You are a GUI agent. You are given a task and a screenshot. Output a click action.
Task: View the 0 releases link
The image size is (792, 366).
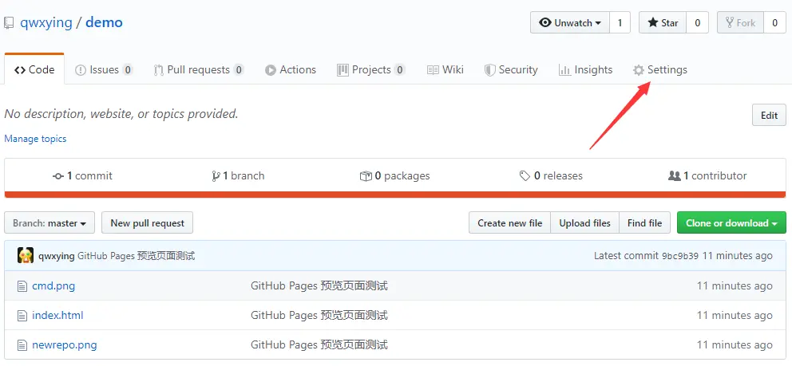point(551,176)
